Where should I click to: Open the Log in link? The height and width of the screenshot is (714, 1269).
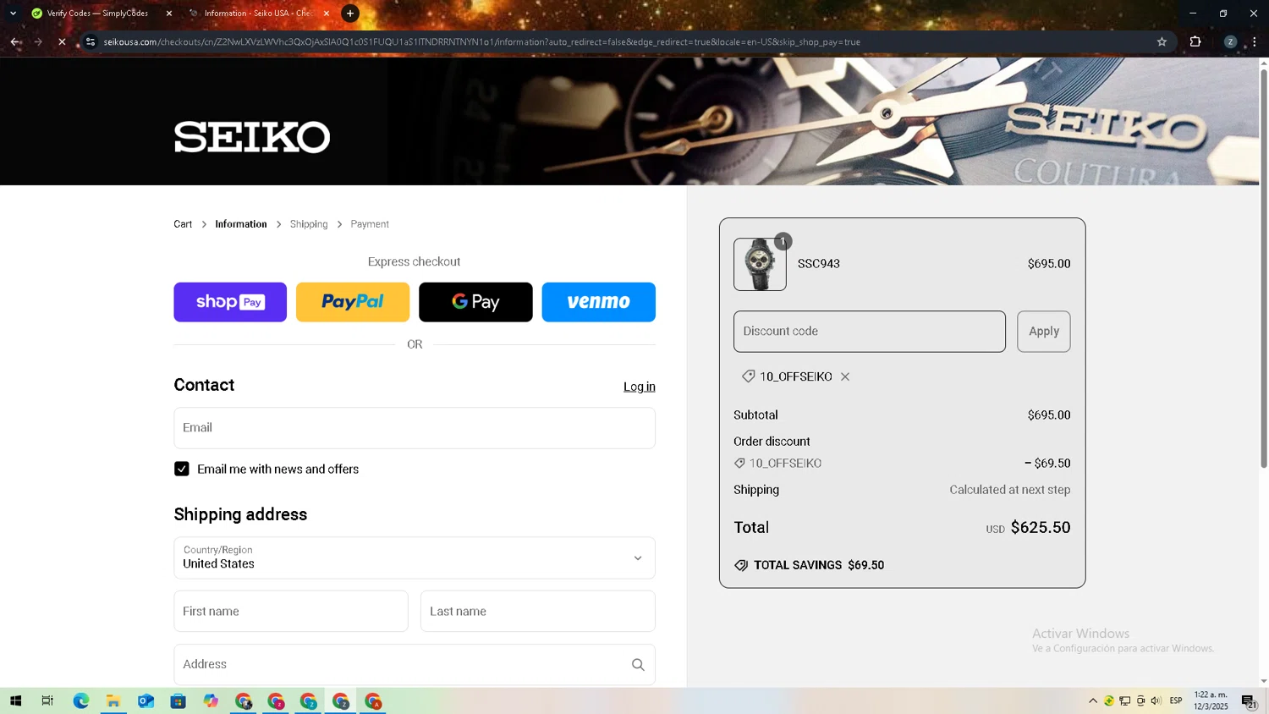(640, 387)
